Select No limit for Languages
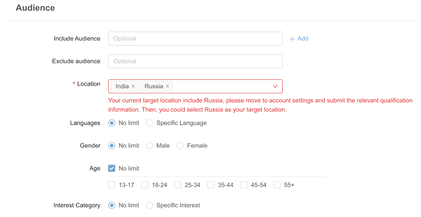This screenshot has width=421, height=217. [112, 123]
